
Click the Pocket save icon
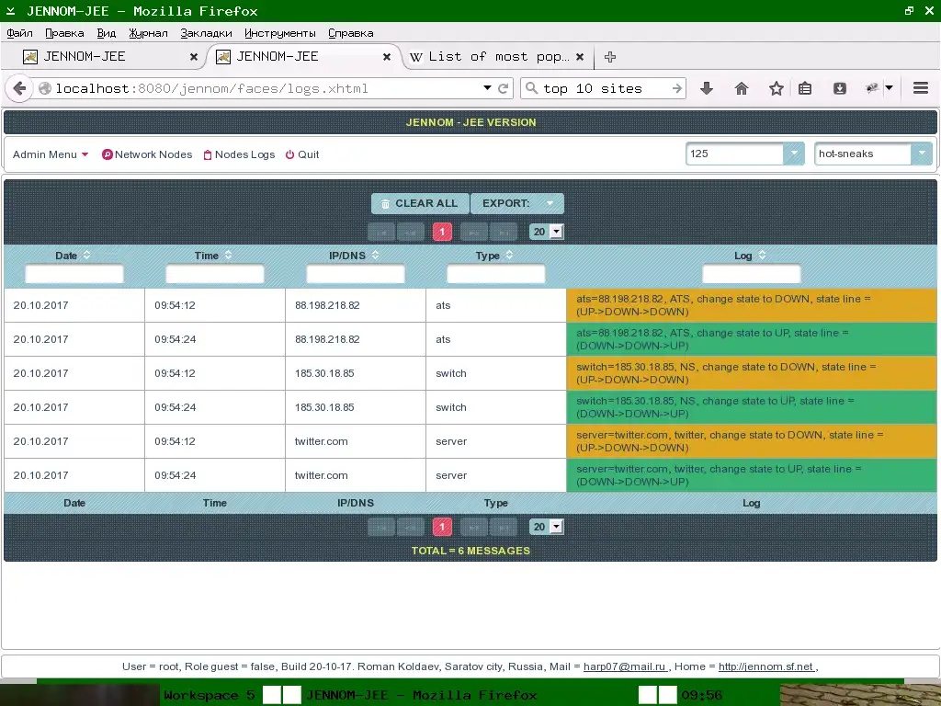pyautogui.click(x=840, y=89)
